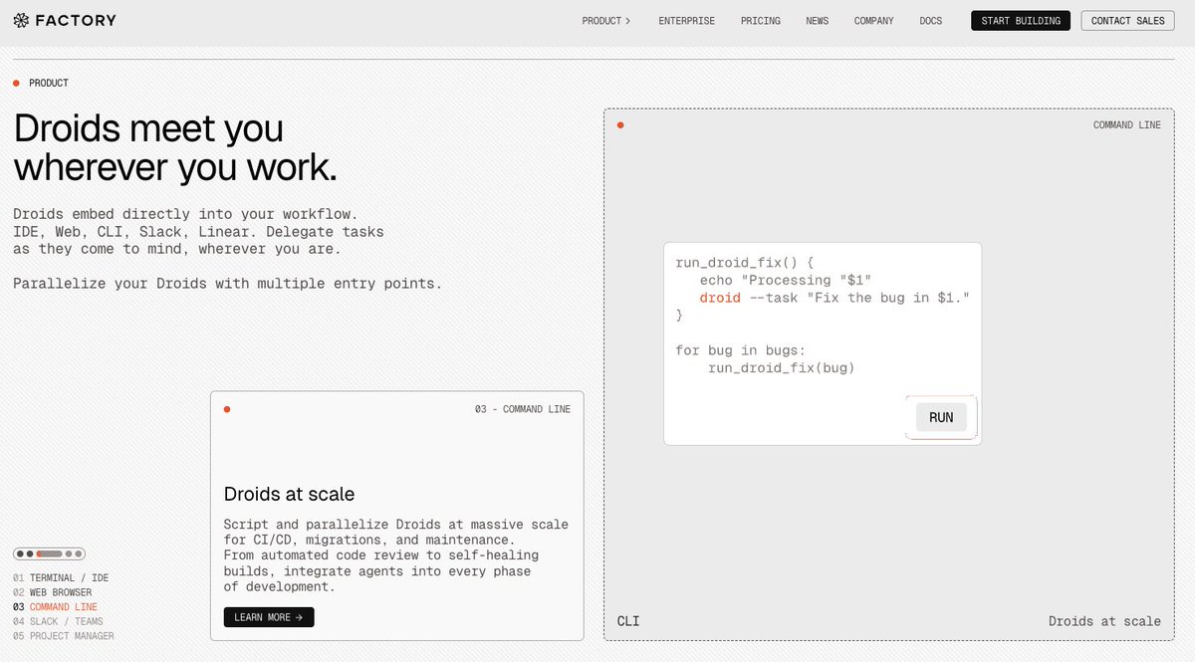Select the 05 Project Manager entry
This screenshot has height=662, width=1195.
[x=64, y=636]
